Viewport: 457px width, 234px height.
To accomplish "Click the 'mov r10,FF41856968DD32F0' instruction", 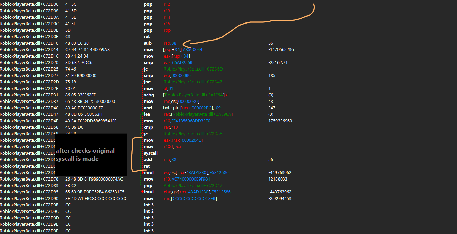I will [177, 121].
